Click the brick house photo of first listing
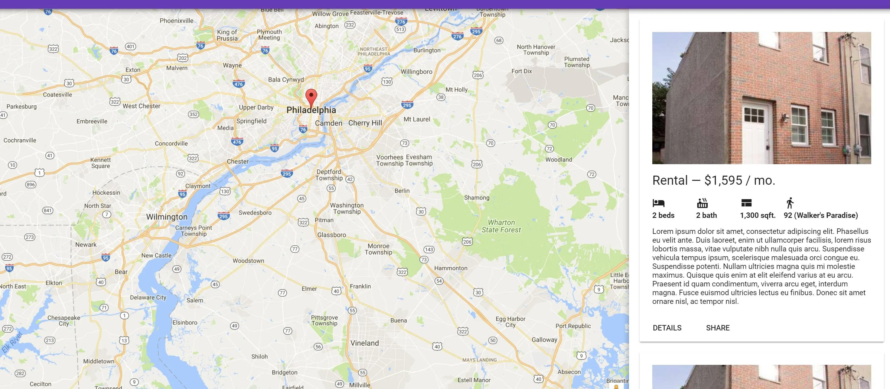The height and width of the screenshot is (389, 890). pyautogui.click(x=761, y=98)
